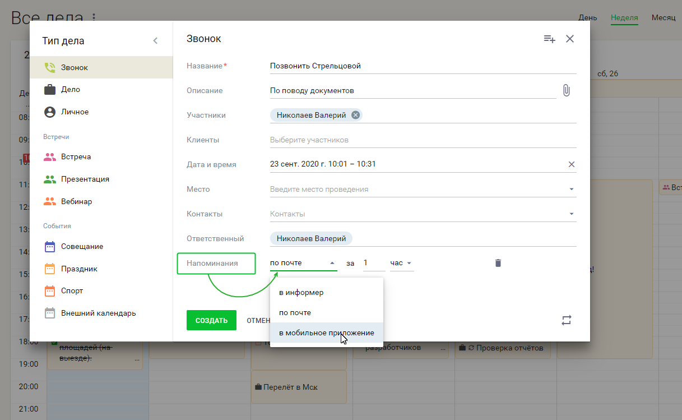This screenshot has height=420, width=682.
Task: Remove participant Николаев Валерий with the x
Action: (x=355, y=115)
